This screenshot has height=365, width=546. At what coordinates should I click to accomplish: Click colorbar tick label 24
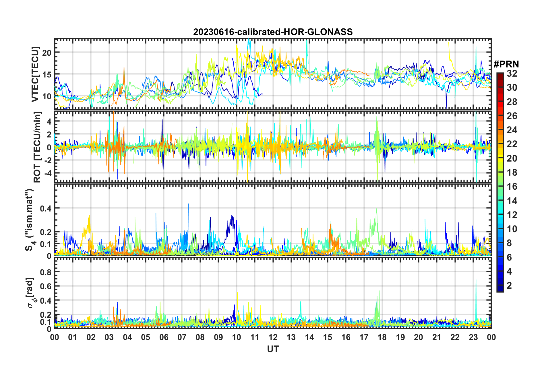click(512, 130)
